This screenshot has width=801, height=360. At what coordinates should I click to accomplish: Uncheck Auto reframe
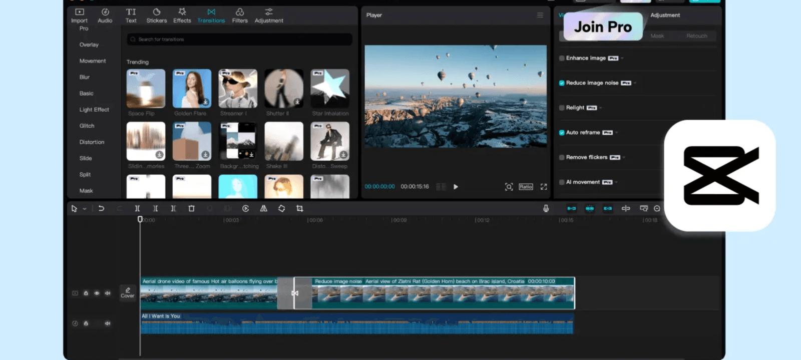coord(562,133)
